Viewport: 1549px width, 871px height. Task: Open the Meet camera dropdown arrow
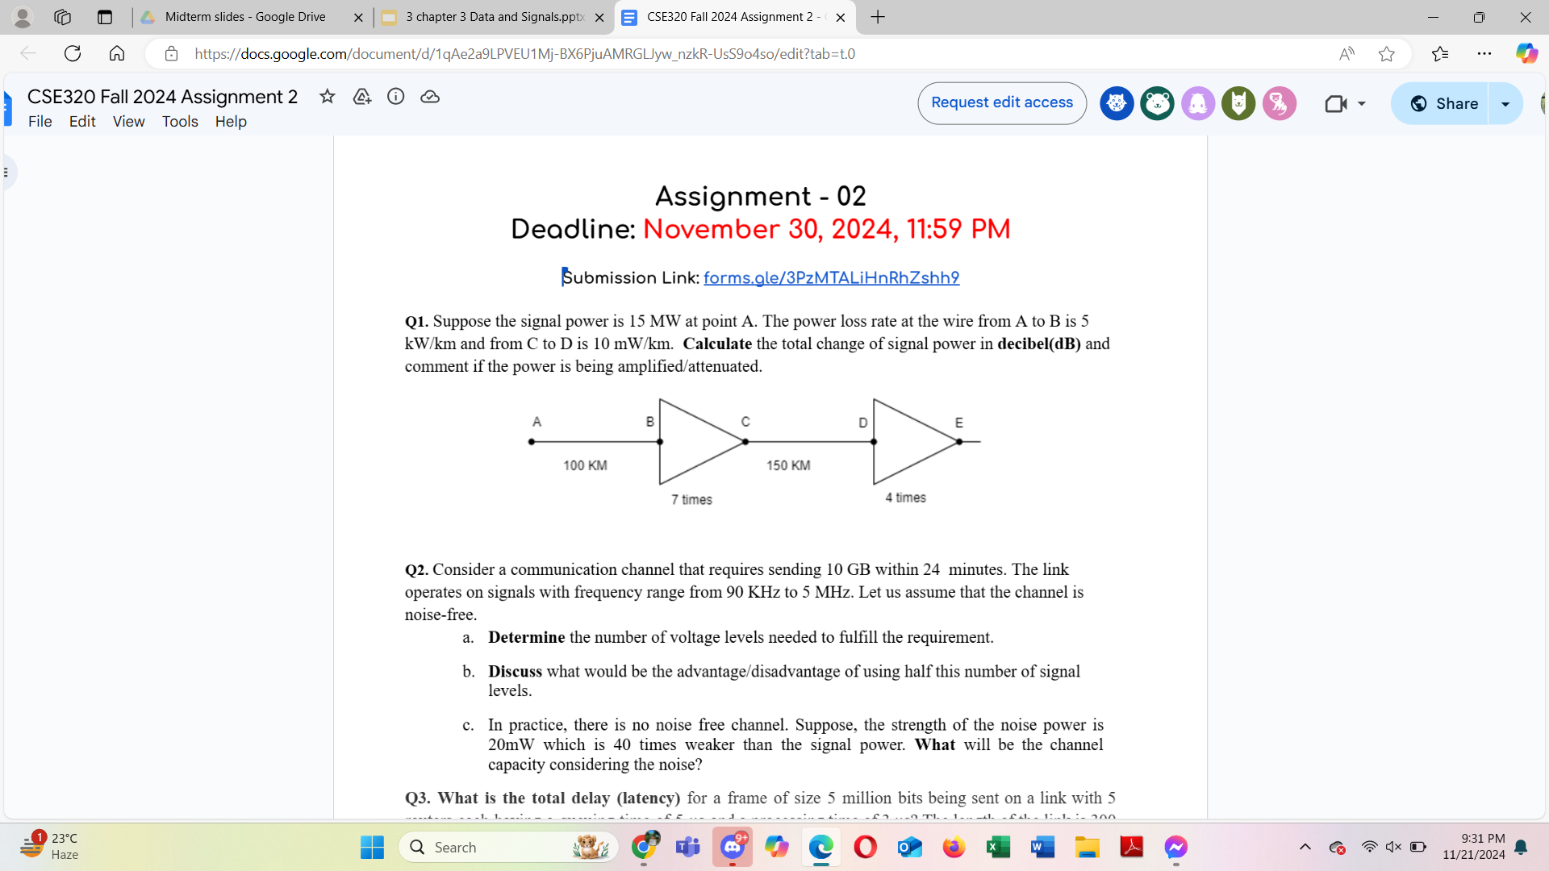1362,103
